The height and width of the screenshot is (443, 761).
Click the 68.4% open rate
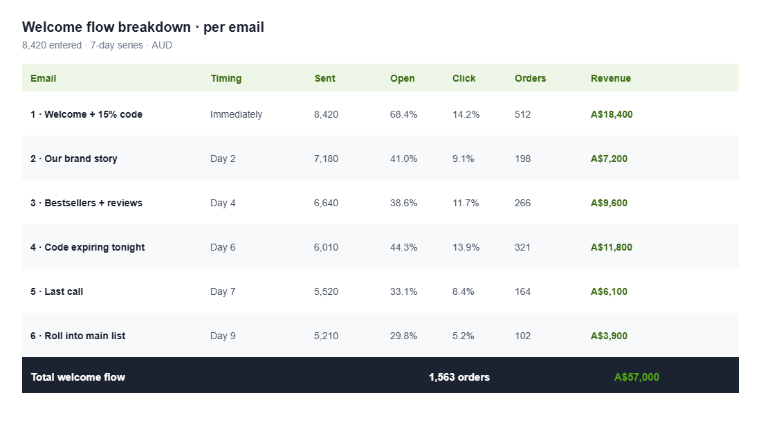tap(403, 114)
